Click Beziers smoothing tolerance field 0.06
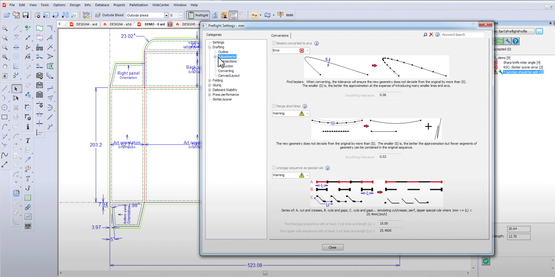 tap(389, 95)
